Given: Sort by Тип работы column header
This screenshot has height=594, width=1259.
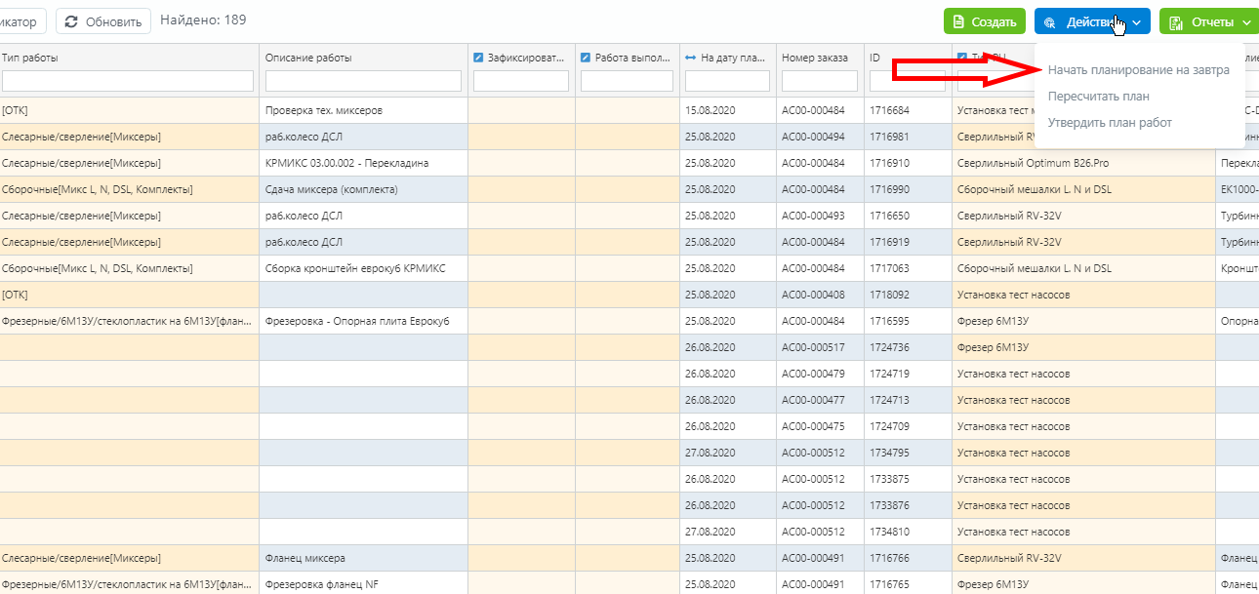Looking at the screenshot, I should pyautogui.click(x=30, y=58).
